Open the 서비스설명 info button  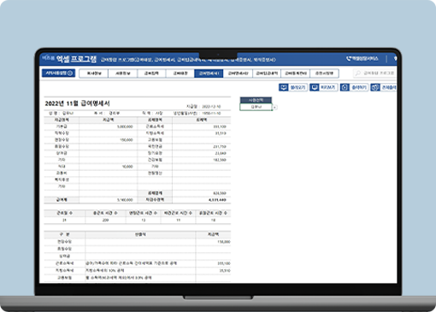click(x=58, y=74)
